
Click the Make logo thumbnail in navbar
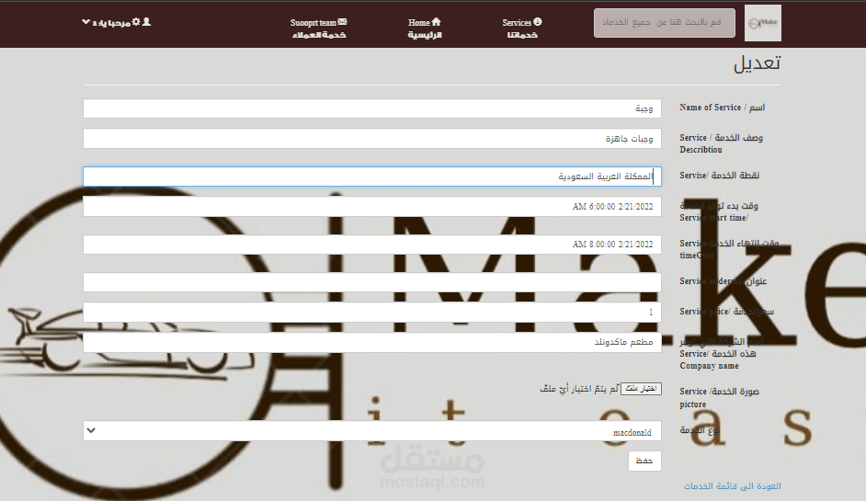(763, 23)
